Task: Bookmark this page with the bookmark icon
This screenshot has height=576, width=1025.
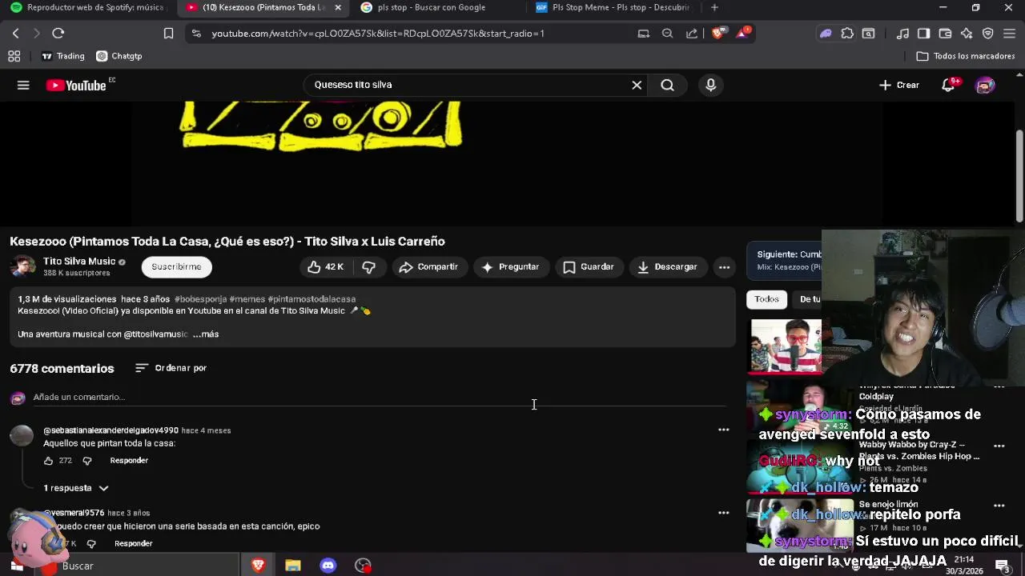Action: [168, 34]
